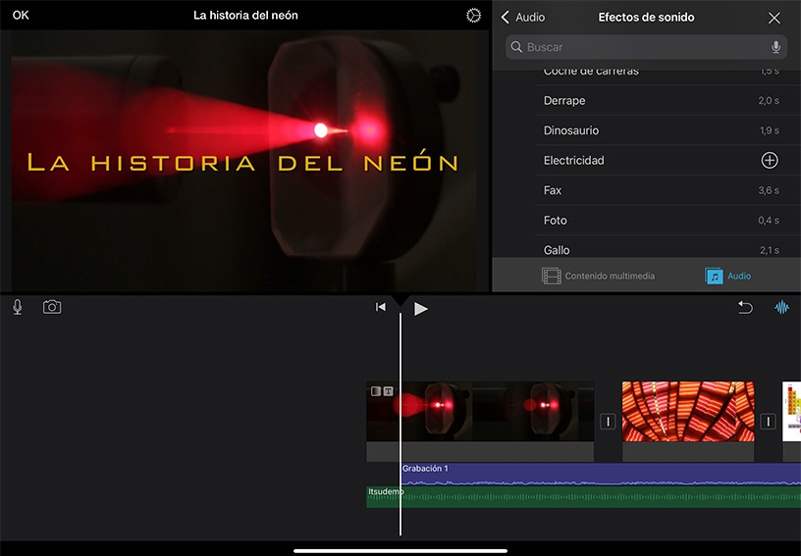Toggle the audio waveform display

click(781, 307)
